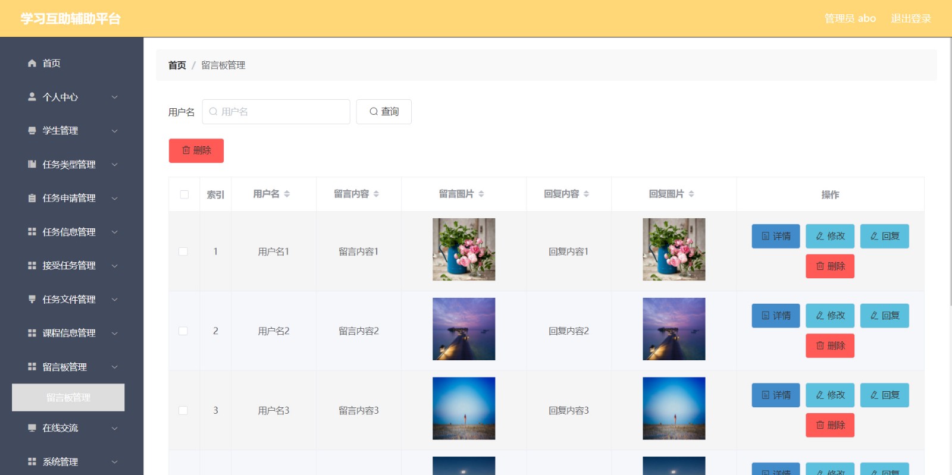This screenshot has height=475, width=952.
Task: Collapse the 留言板管理 menu chevron
Action: (114, 367)
